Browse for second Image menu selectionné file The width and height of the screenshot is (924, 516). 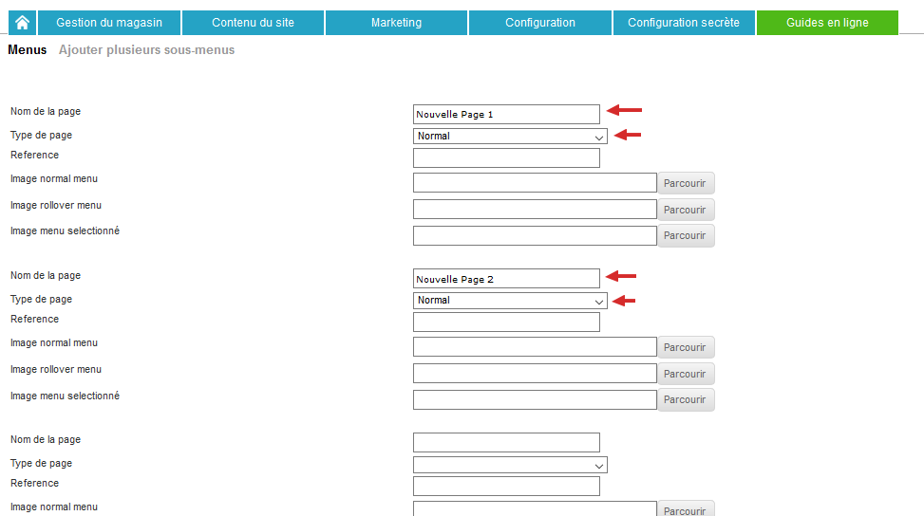686,399
